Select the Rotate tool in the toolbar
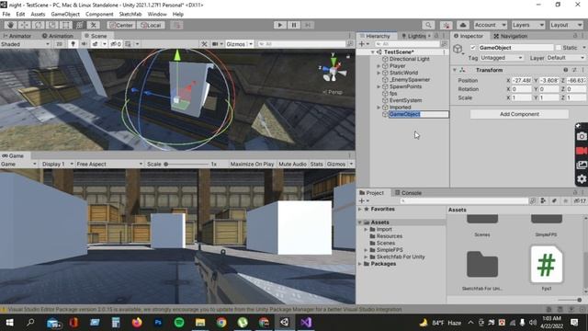This screenshot has width=588, height=331. point(38,25)
